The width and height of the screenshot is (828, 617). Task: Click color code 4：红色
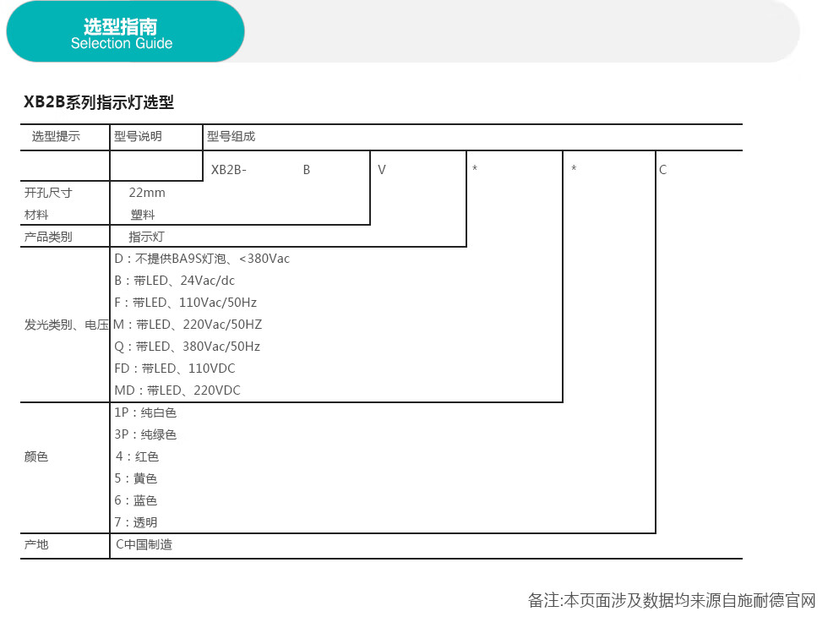click(137, 456)
